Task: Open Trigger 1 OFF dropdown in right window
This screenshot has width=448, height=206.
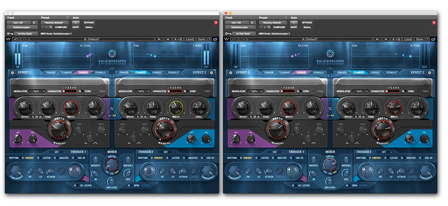Action: 275,152
